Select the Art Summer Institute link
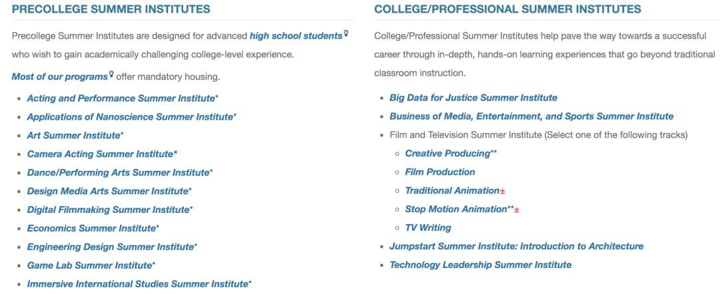Image resolution: width=720 pixels, height=294 pixels. (73, 136)
